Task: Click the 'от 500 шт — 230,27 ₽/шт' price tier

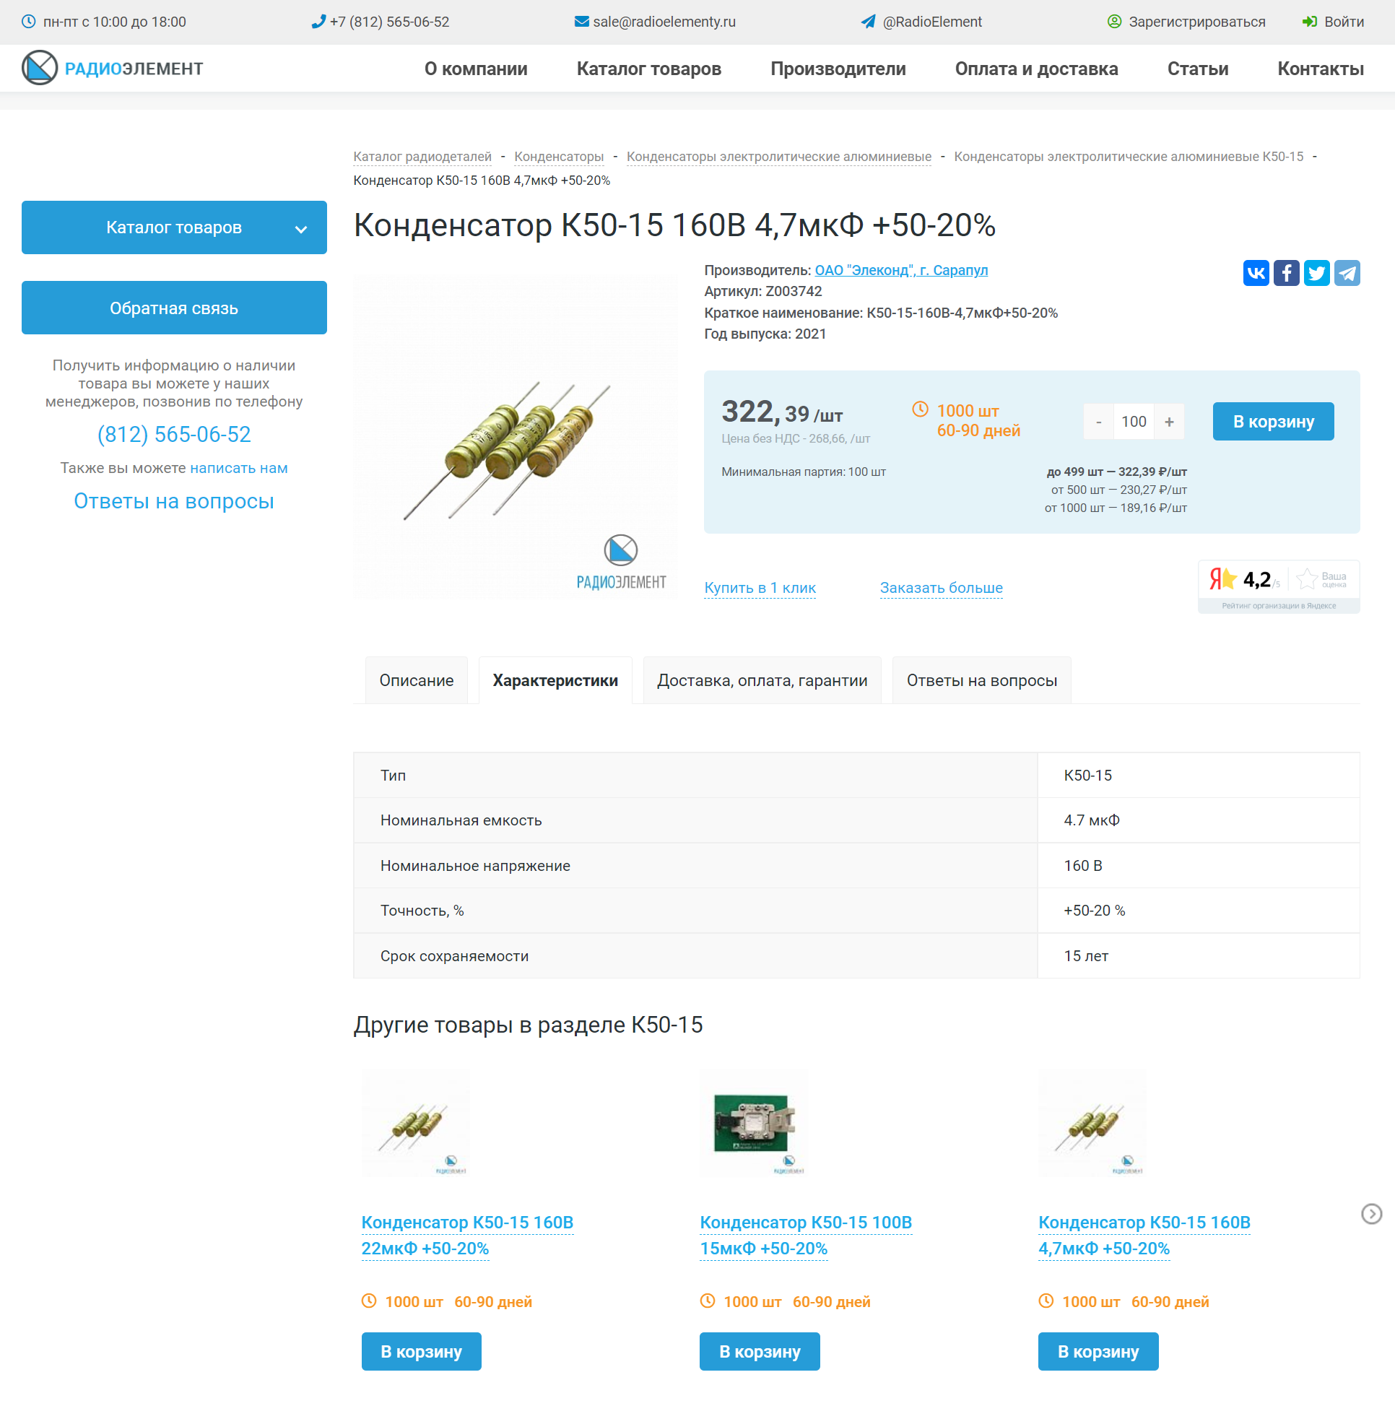Action: coord(1118,490)
